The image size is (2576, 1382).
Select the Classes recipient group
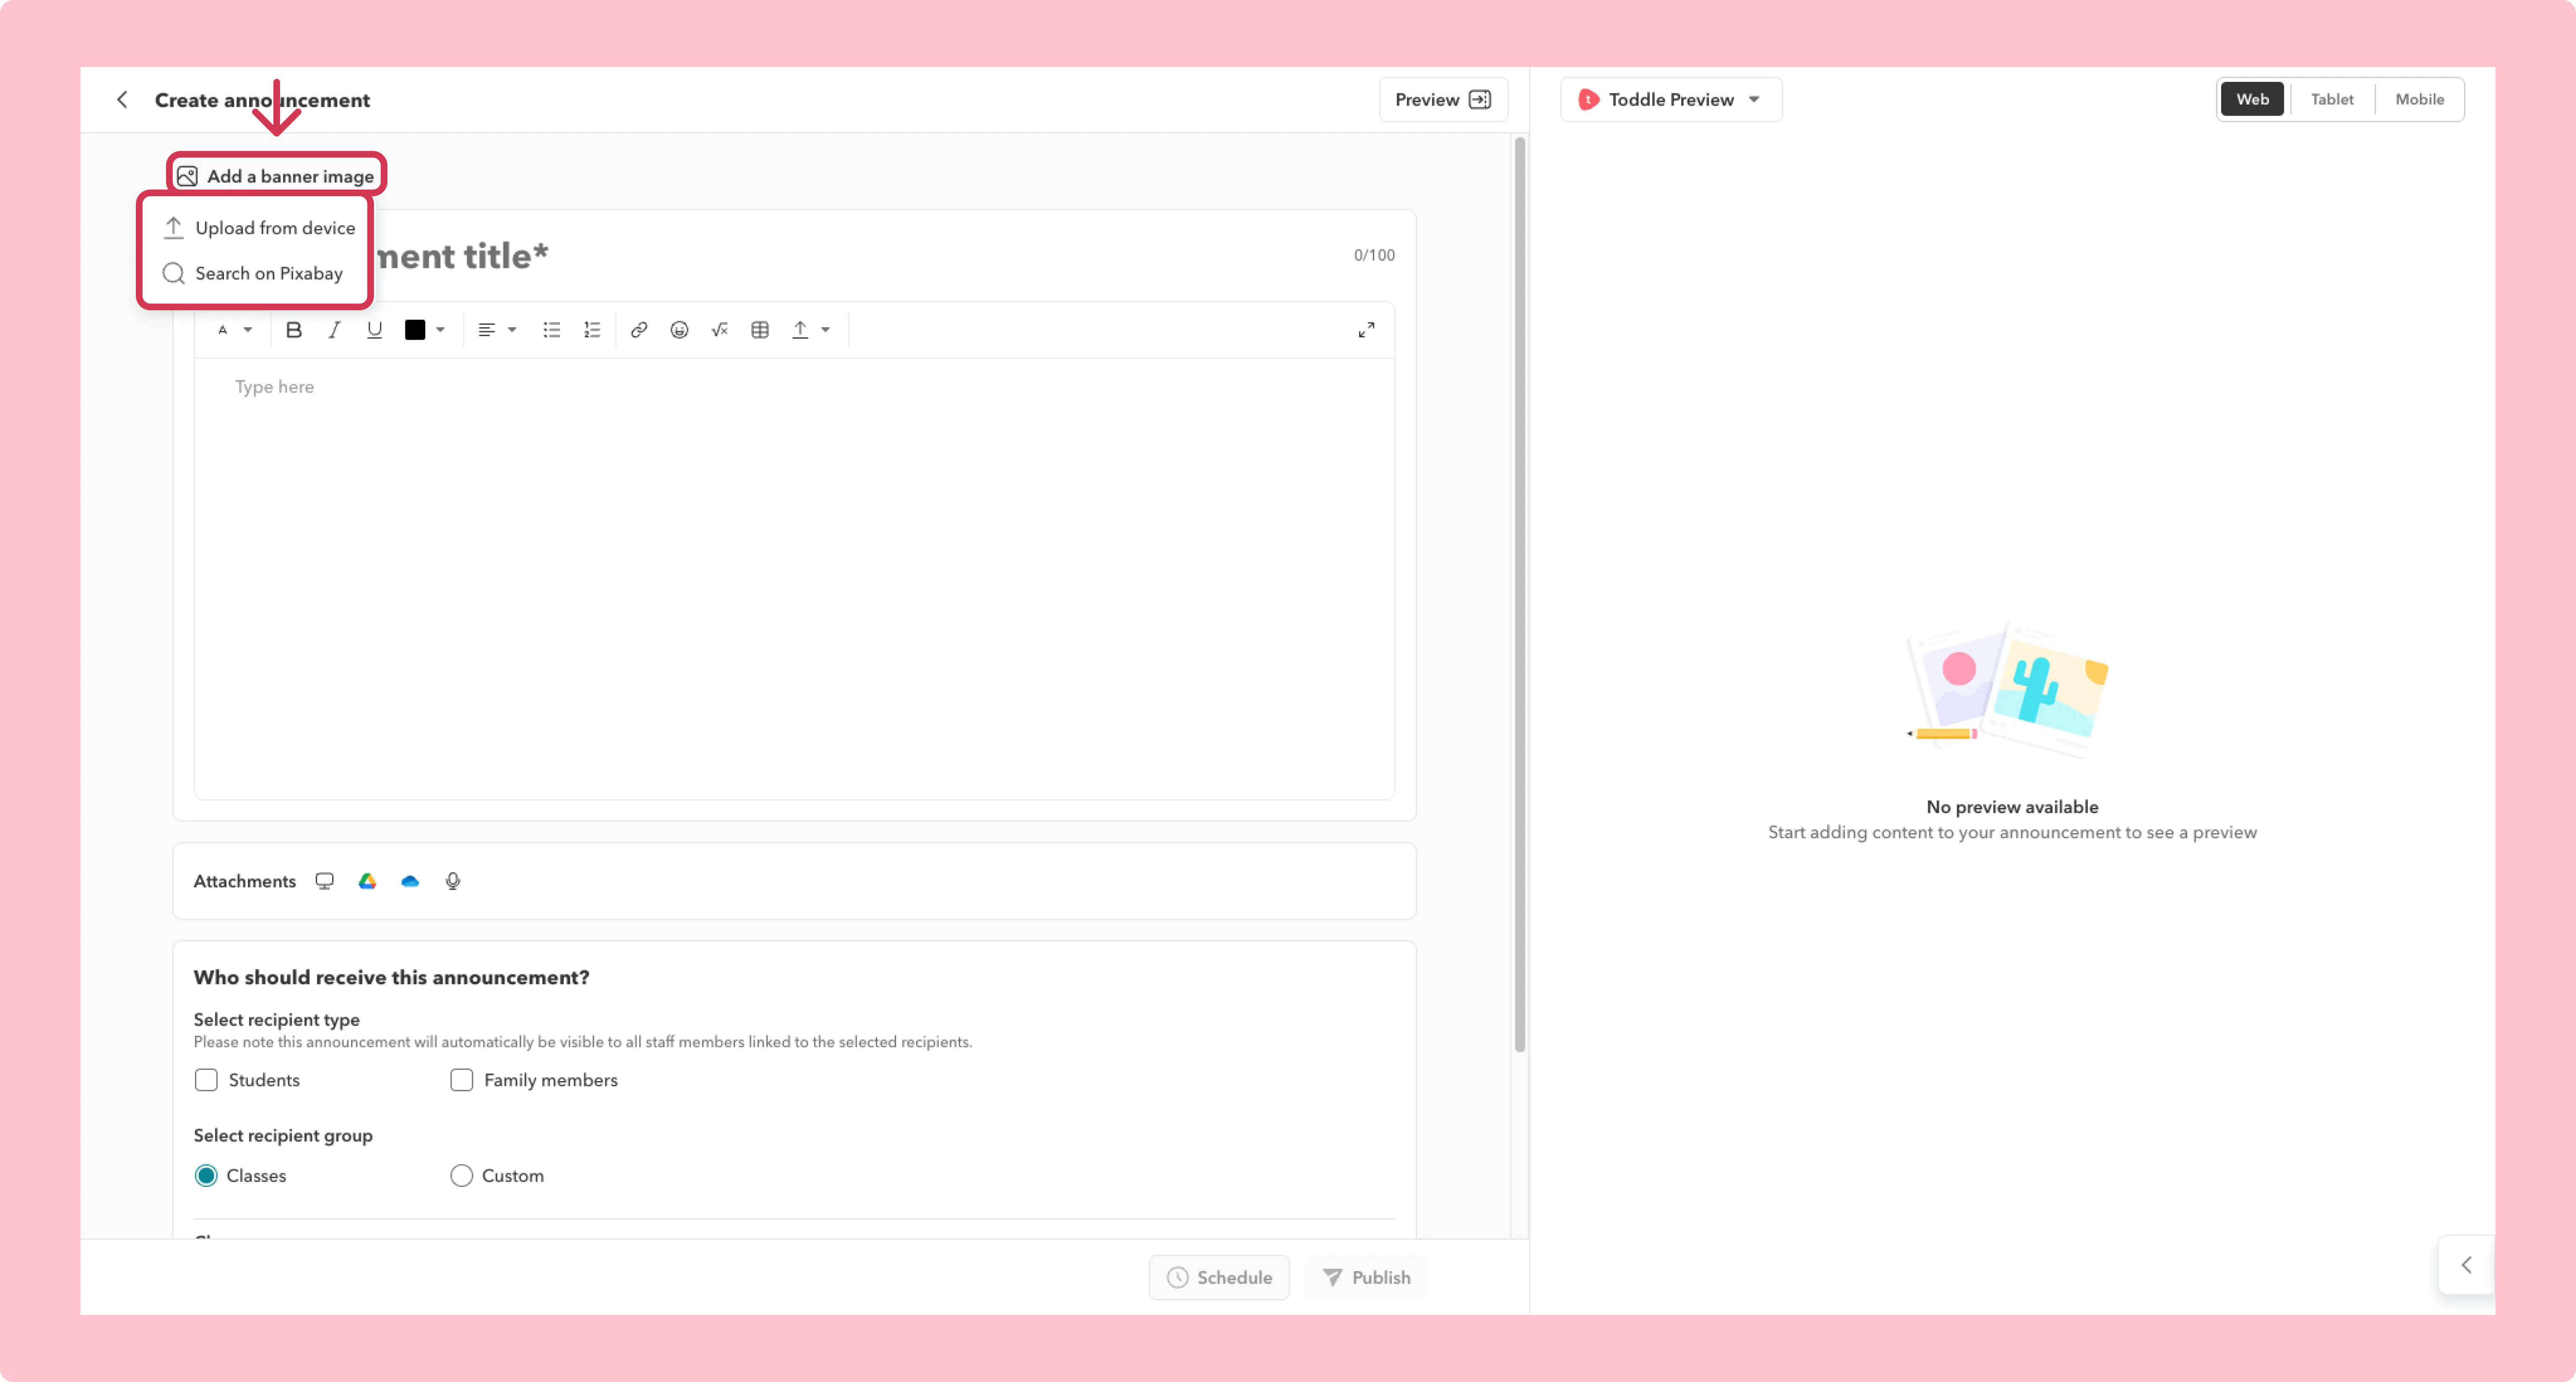pos(206,1176)
